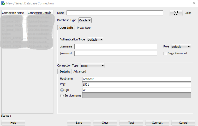
Task: Click the Connect button
Action: point(157,123)
